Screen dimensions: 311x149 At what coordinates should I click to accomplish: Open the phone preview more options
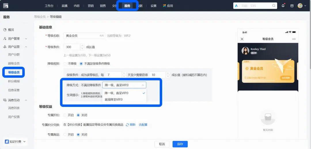tap(294, 39)
